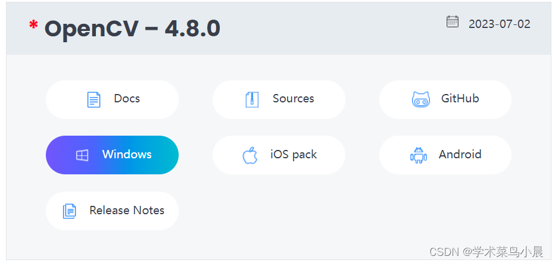Image resolution: width=552 pixels, height=263 pixels.
Task: Click the CSDN watermark text
Action: 444,251
